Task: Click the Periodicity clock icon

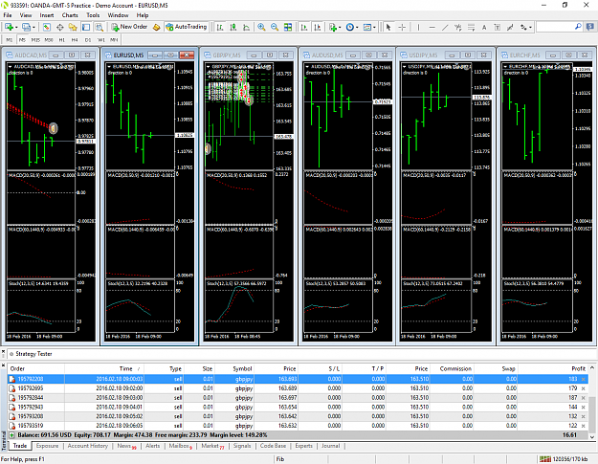Action: click(x=350, y=27)
